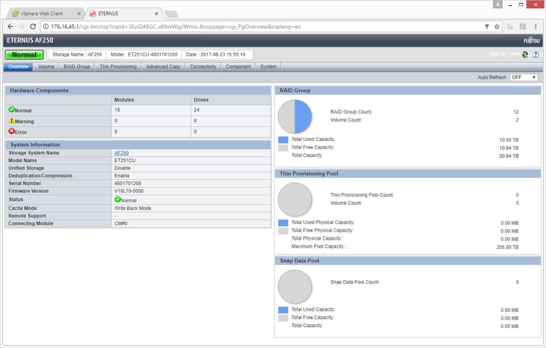Image resolution: width=546 pixels, height=348 pixels.
Task: Reload the page with refresh icon
Action: click(x=33, y=27)
